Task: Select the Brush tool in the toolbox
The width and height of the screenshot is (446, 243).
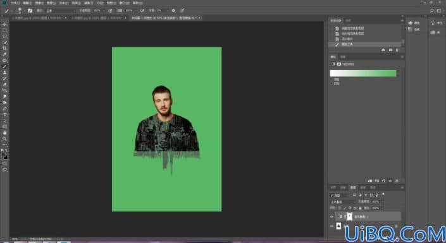Action: coord(4,66)
